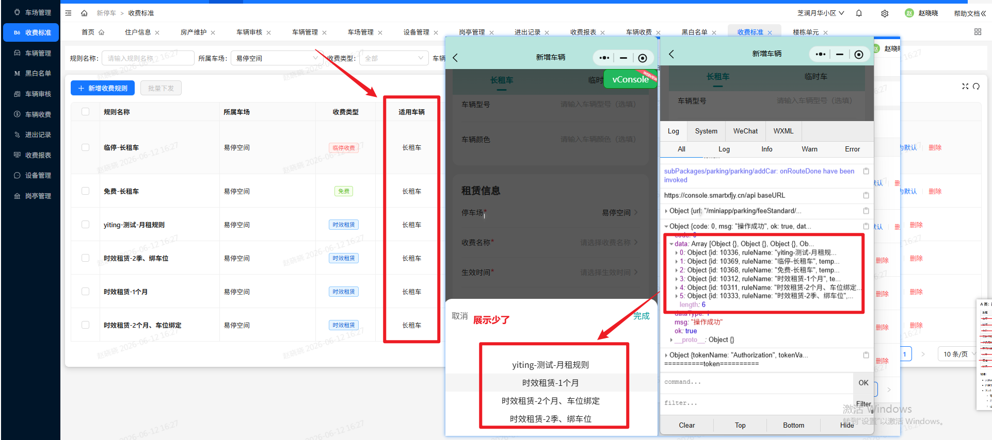This screenshot has height=440, width=992.
Task: Click the home breadcrumb icon
Action: (84, 13)
